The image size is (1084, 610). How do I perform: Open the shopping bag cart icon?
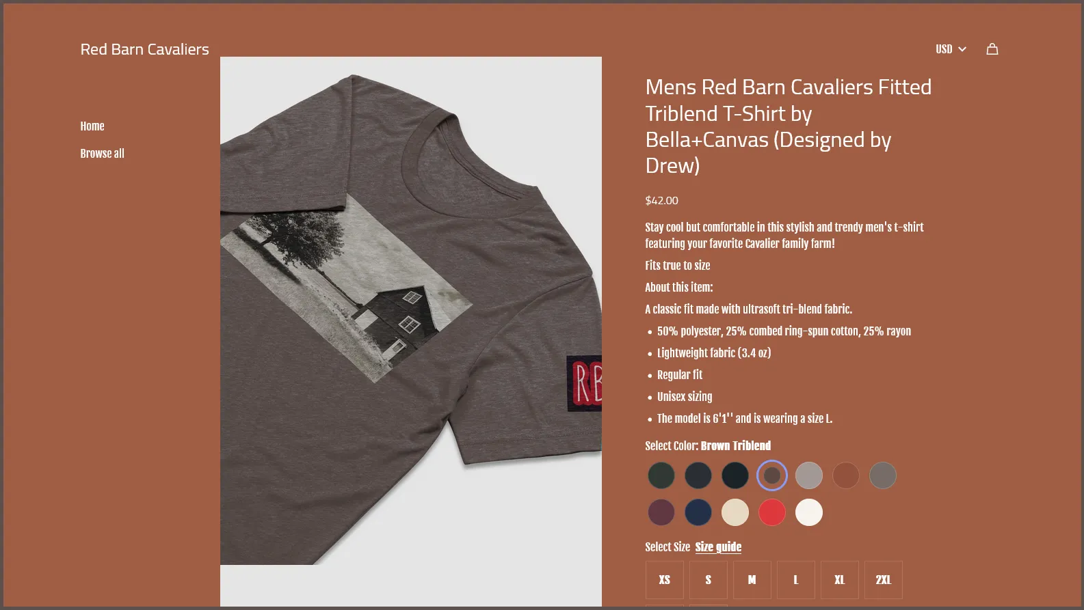point(992,49)
